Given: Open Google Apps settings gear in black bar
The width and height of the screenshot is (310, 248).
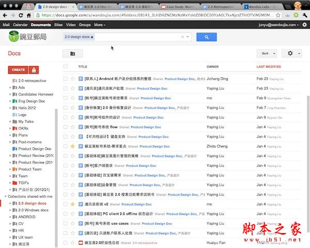Looking at the screenshot, I should (305, 25).
